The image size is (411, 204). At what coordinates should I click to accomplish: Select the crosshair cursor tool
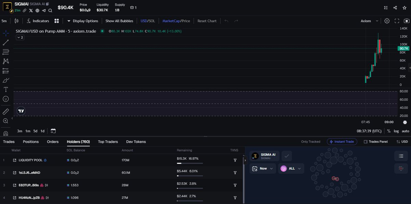pos(6,33)
